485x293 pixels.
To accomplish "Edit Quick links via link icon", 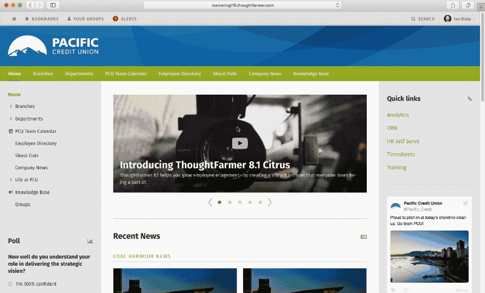I will pyautogui.click(x=469, y=99).
